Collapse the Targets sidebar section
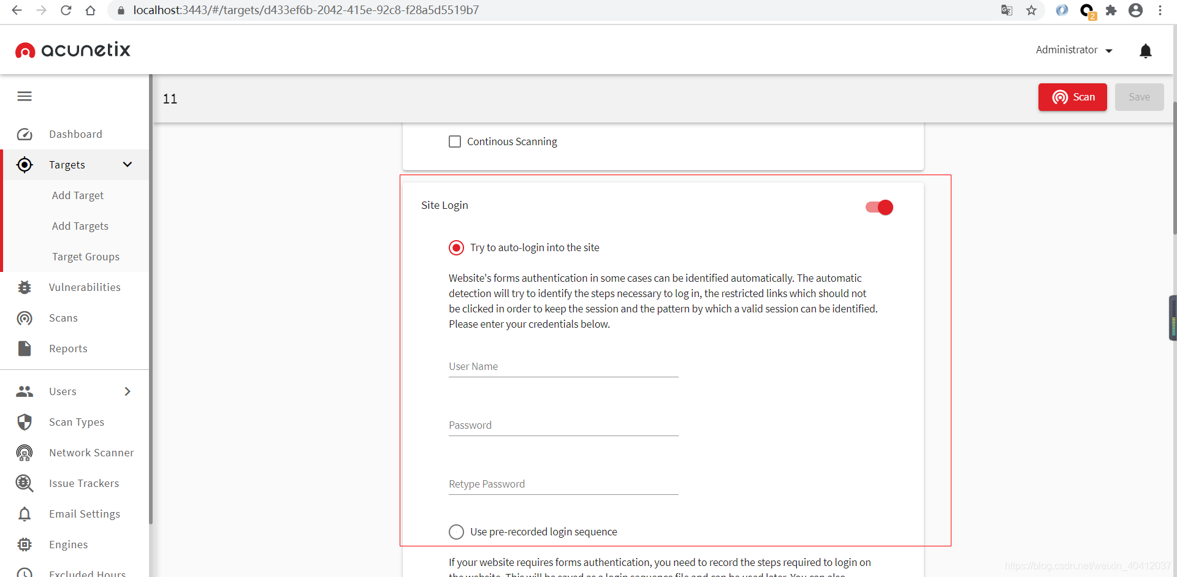The height and width of the screenshot is (577, 1177). [127, 164]
